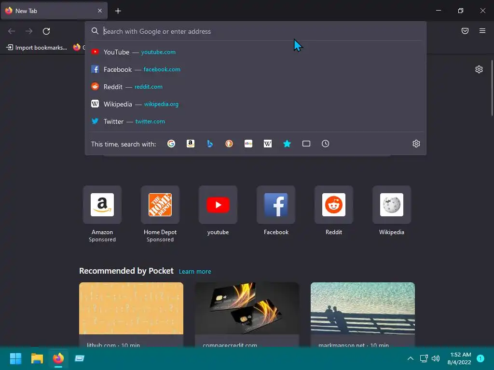Image resolution: width=494 pixels, height=370 pixels.
Task: Show hidden system tray icons
Action: tap(410, 358)
